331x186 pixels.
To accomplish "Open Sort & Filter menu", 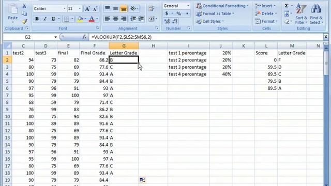I will pos(301,14).
